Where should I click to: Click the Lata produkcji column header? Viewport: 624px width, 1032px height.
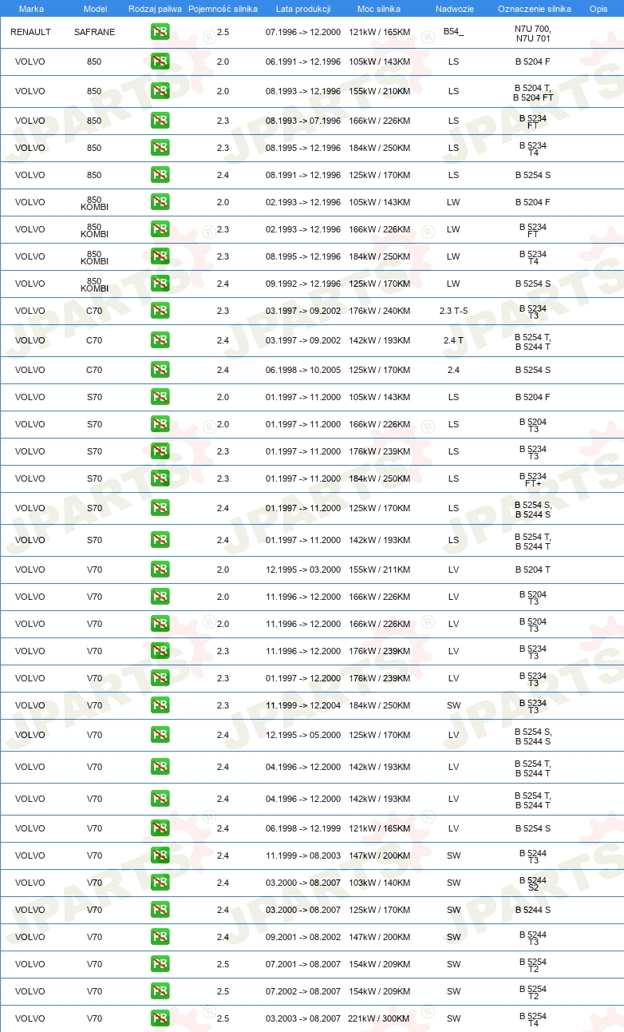tap(303, 8)
